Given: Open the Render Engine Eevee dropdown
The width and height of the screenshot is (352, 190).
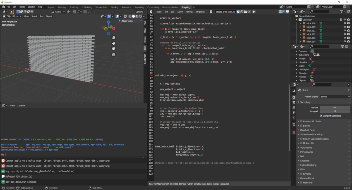Looking at the screenshot, I should point(335,97).
